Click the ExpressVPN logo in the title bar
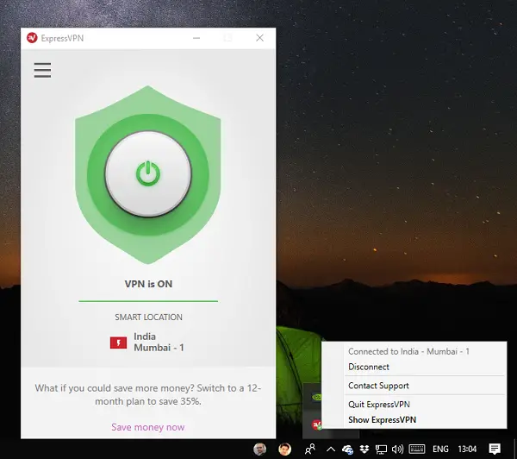This screenshot has height=459, width=517. pyautogui.click(x=32, y=38)
